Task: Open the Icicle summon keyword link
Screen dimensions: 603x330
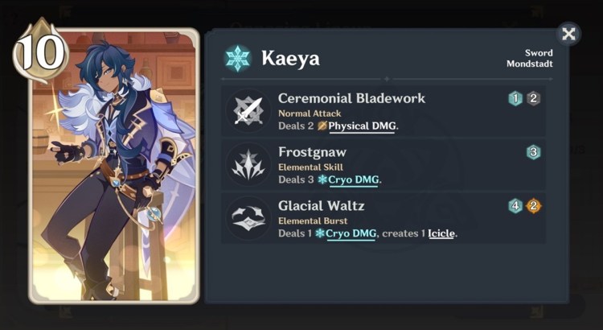Action: coord(441,233)
